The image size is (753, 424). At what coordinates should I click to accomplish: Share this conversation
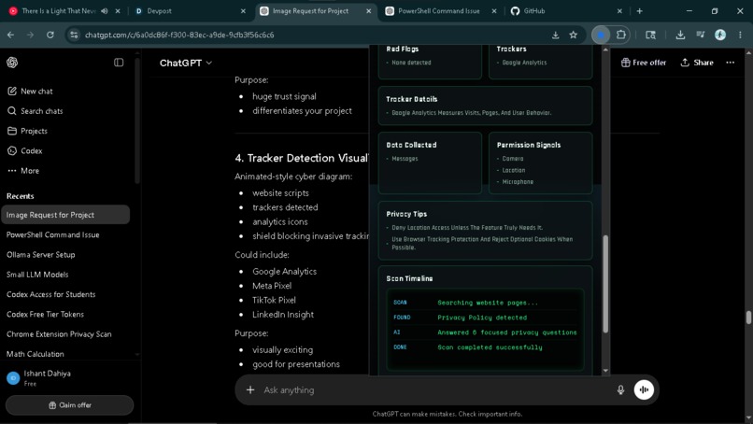(697, 63)
